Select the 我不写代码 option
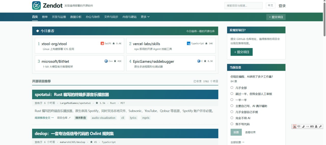The height and width of the screenshot is (145, 326). 232,124
